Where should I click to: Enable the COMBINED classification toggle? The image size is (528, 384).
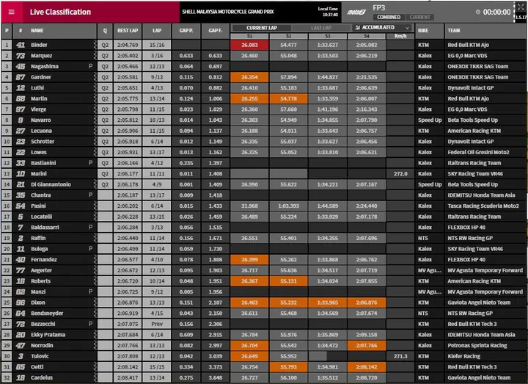389,17
